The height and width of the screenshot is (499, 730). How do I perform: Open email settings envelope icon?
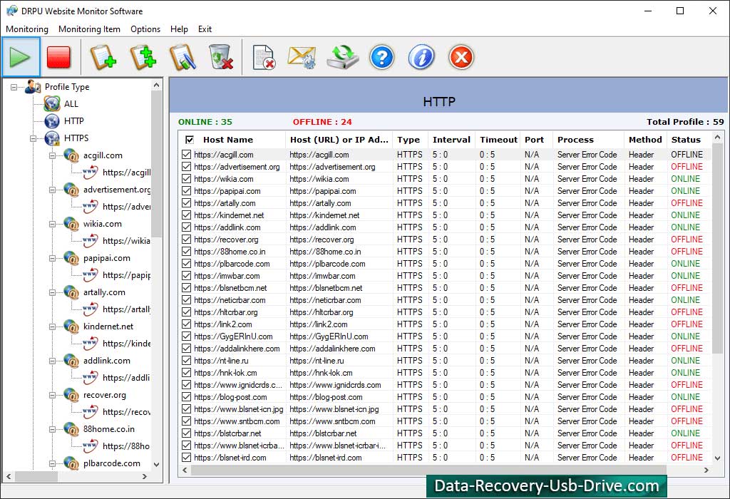[x=302, y=57]
